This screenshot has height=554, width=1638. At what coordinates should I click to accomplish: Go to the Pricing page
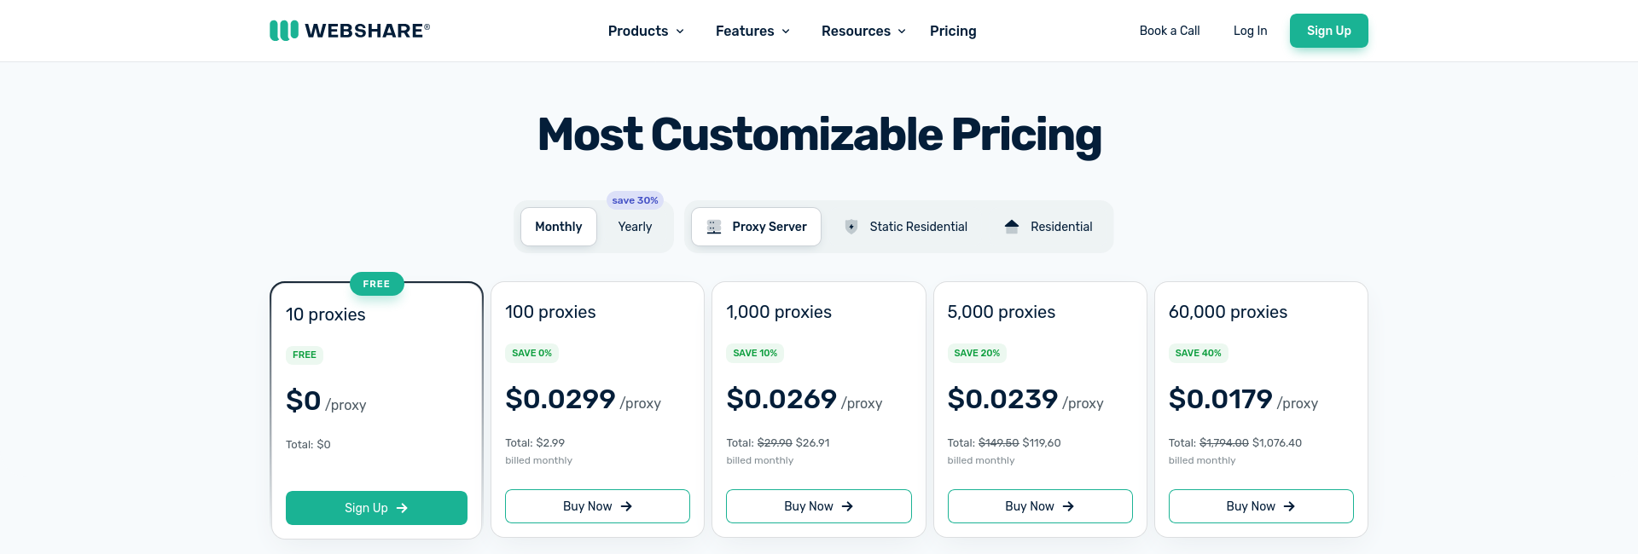coord(953,31)
